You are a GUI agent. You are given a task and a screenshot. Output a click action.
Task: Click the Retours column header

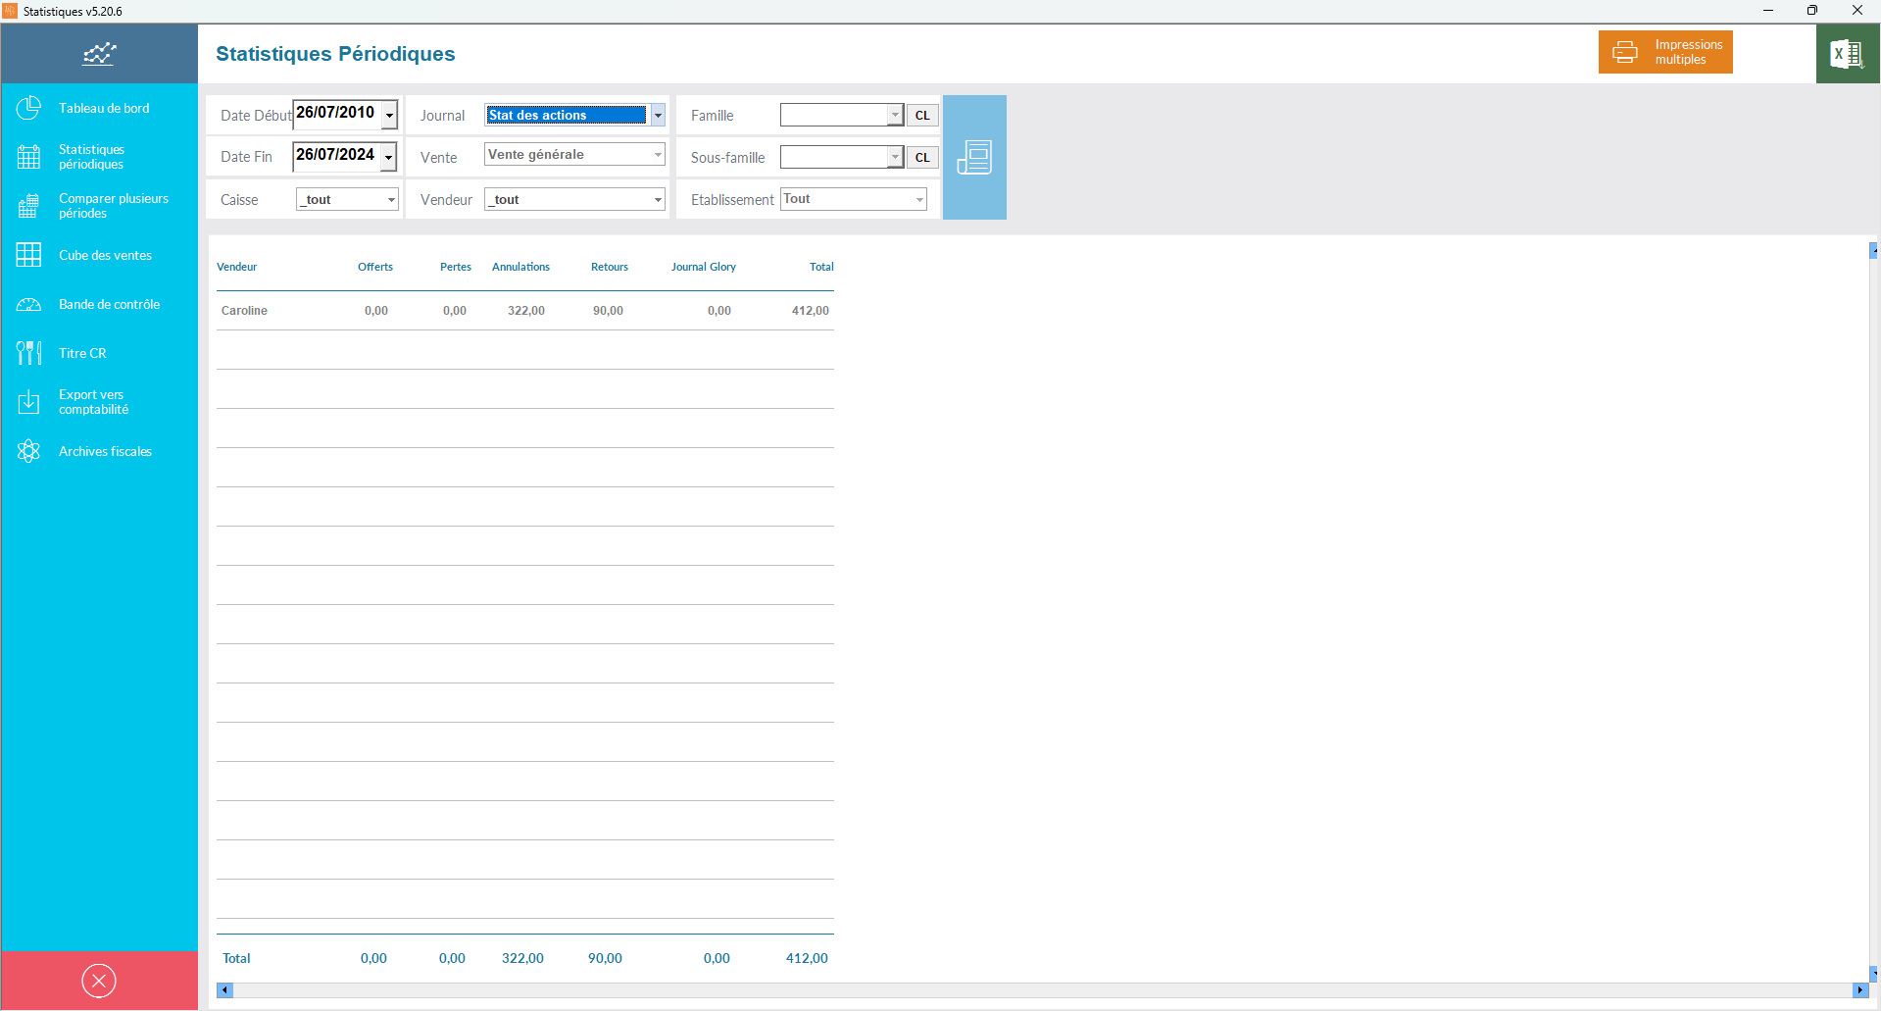pos(610,267)
